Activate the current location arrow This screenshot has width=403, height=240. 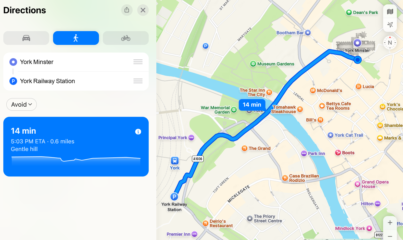390,25
